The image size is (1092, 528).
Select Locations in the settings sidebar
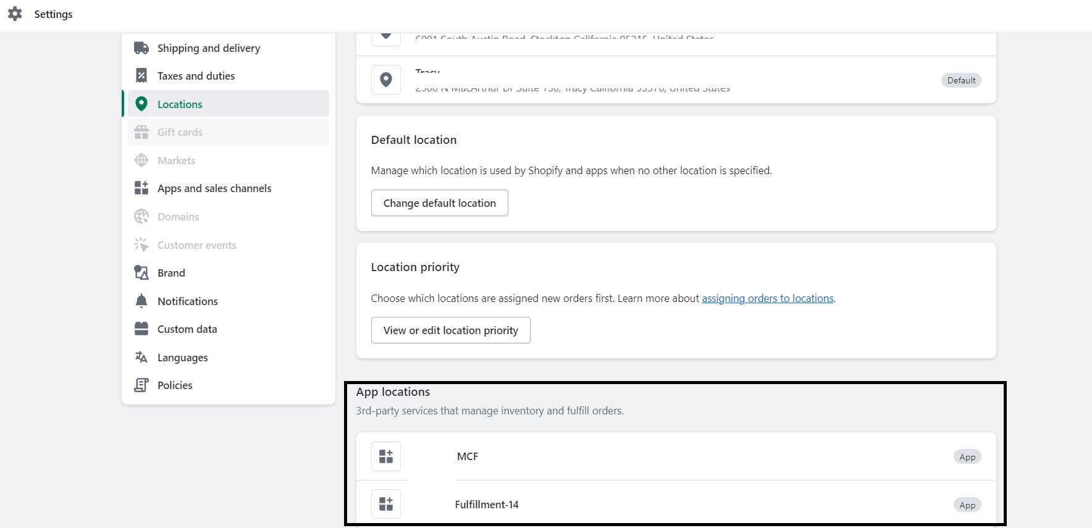pos(180,104)
